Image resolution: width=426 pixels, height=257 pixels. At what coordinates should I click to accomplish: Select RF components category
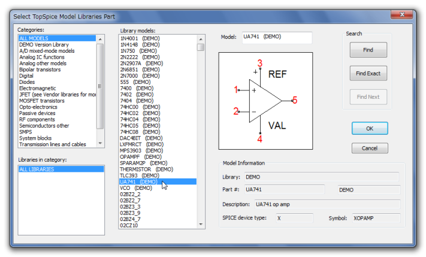(x=57, y=120)
